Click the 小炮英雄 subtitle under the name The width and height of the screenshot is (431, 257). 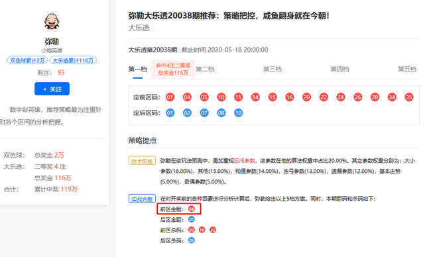(x=52, y=50)
